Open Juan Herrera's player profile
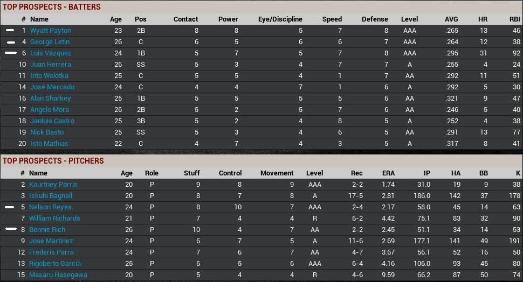 pos(50,65)
